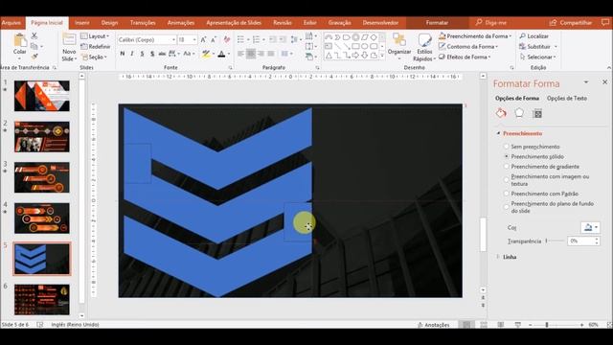Click the Diga-me search box

[x=491, y=23]
